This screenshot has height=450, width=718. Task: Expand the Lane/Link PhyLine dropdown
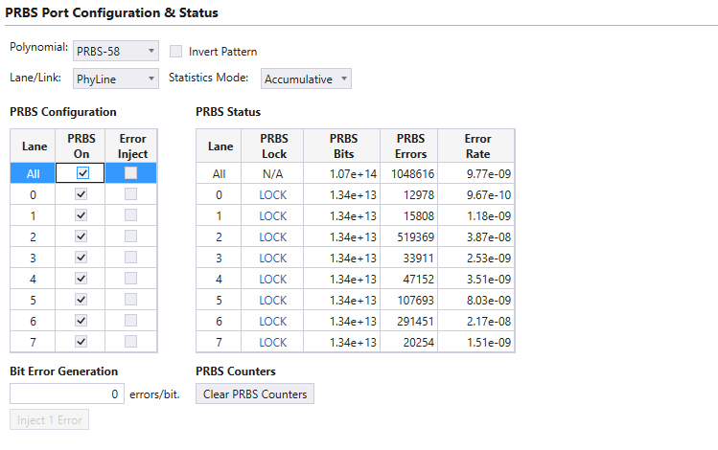116,79
